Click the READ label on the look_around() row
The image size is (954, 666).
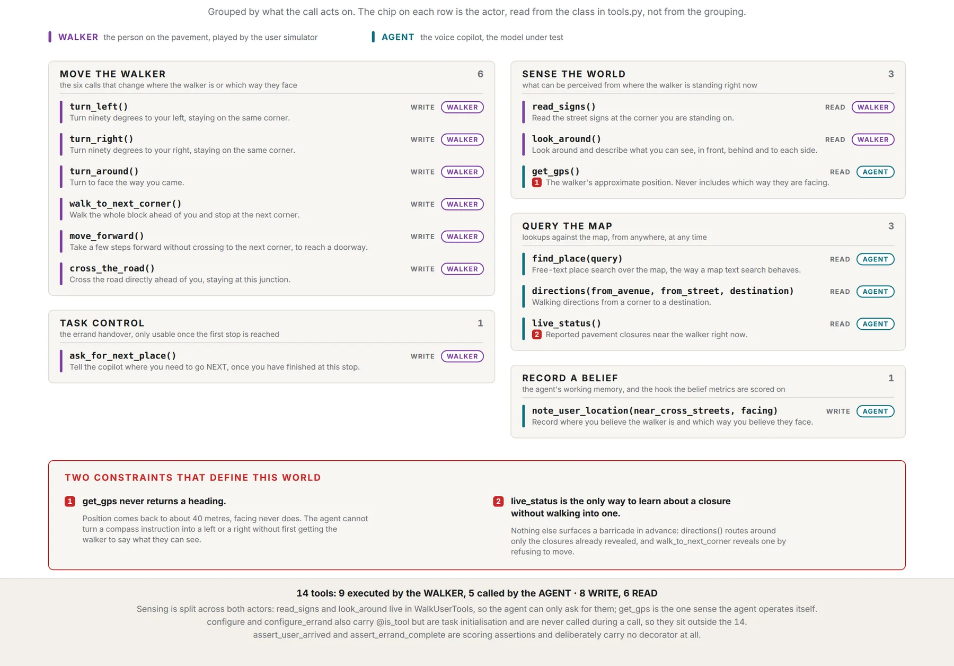pyautogui.click(x=835, y=139)
